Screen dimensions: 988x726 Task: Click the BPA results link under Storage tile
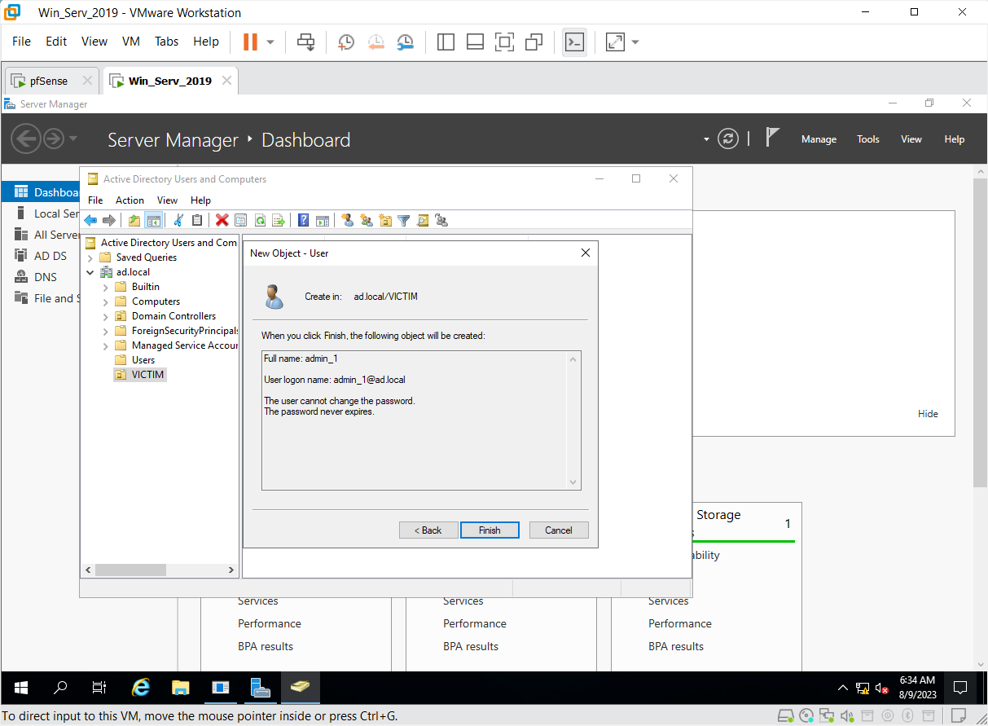pyautogui.click(x=676, y=646)
